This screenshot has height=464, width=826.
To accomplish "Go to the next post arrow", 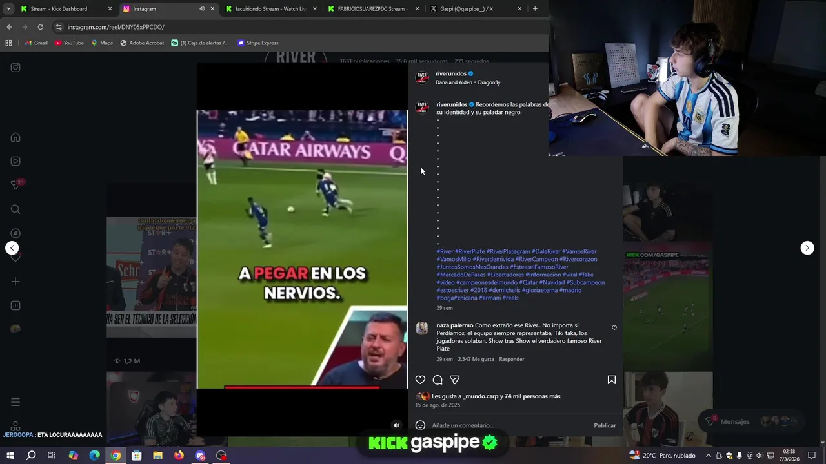I will click(807, 248).
